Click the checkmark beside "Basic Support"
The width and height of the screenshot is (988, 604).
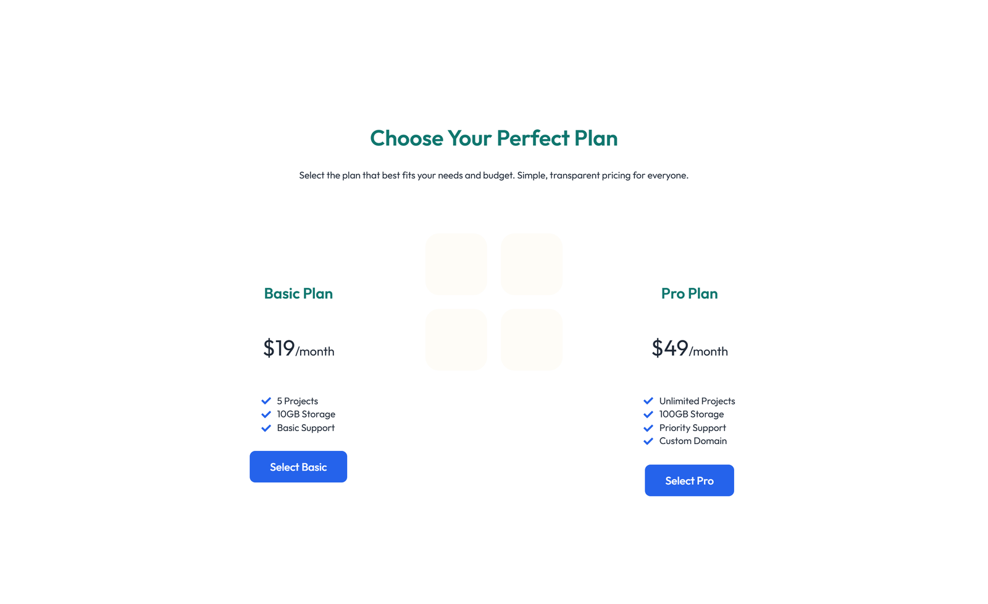[x=267, y=428]
